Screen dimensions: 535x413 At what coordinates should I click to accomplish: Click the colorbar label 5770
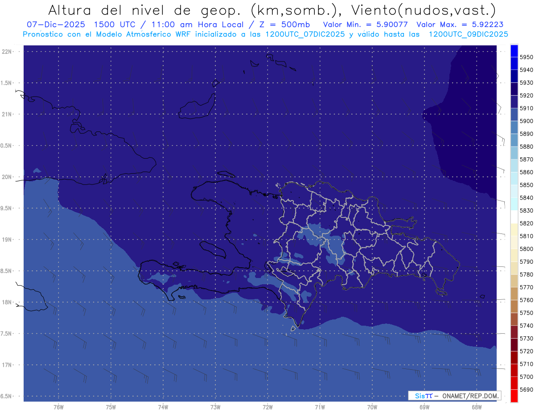tap(527, 287)
